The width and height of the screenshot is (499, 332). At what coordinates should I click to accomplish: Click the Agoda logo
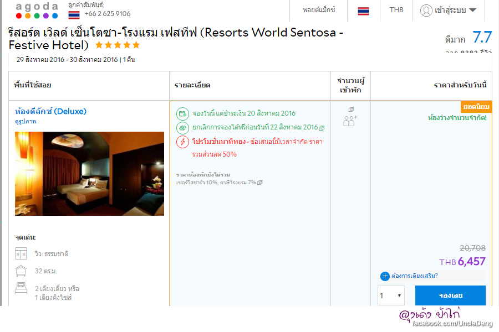(37, 11)
